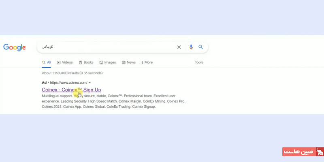The width and height of the screenshot is (324, 162).
Task: Clear the search box with the X icon
Action: 179,47
